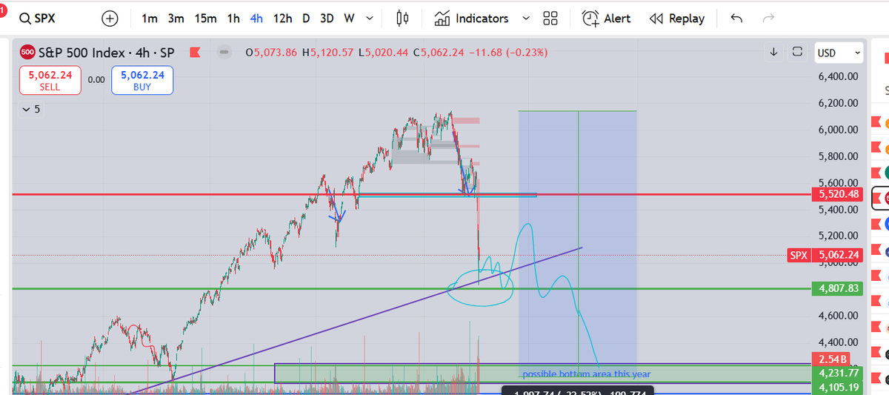Viewport: 889px width, 395px height.
Task: Expand the indicator favorites dropdown
Action: [526, 19]
